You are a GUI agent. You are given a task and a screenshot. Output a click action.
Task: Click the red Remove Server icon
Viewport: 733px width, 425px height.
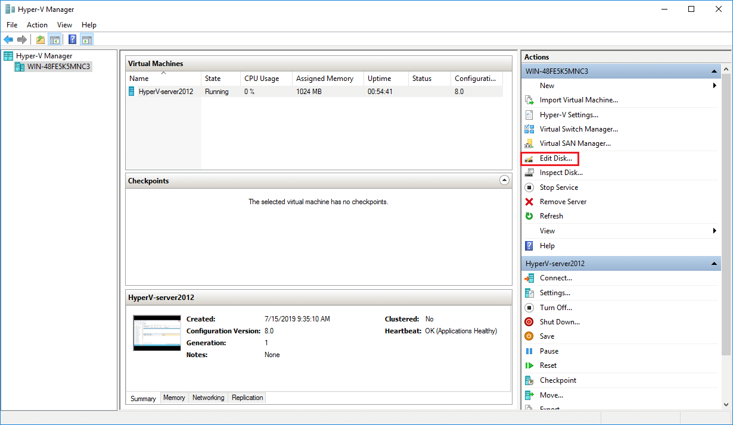click(x=529, y=202)
